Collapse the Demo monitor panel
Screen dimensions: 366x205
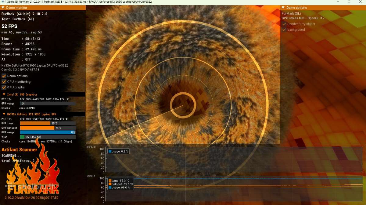(x=3, y=8)
